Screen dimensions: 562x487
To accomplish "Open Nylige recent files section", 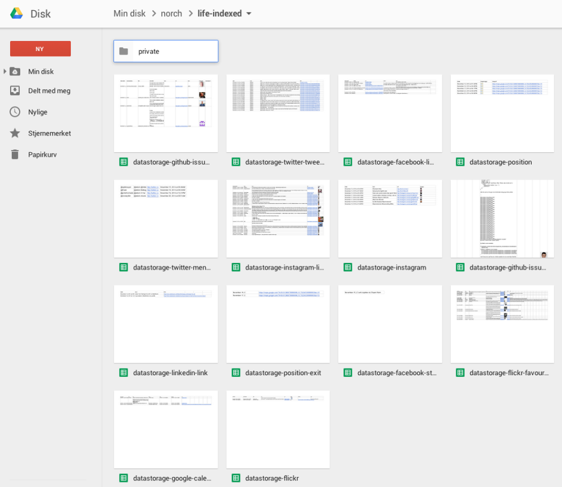I will coord(38,112).
